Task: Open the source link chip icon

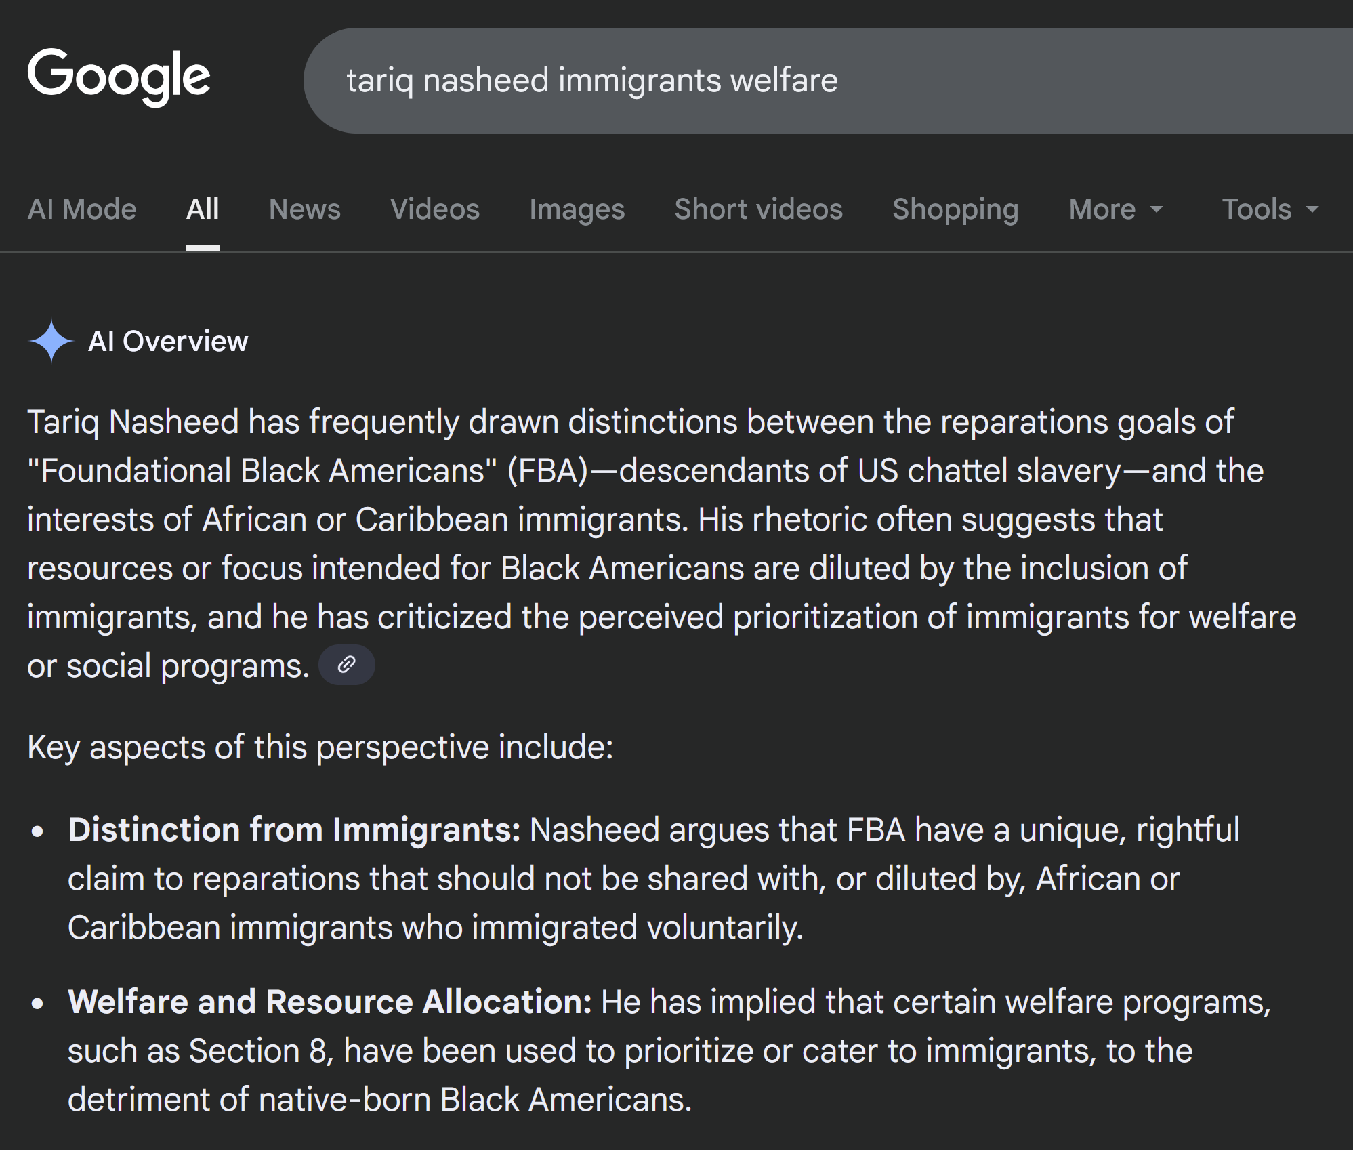Action: (346, 665)
